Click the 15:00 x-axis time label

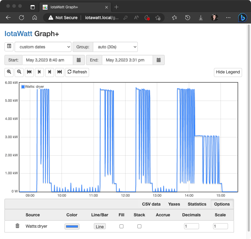(x=221, y=195)
